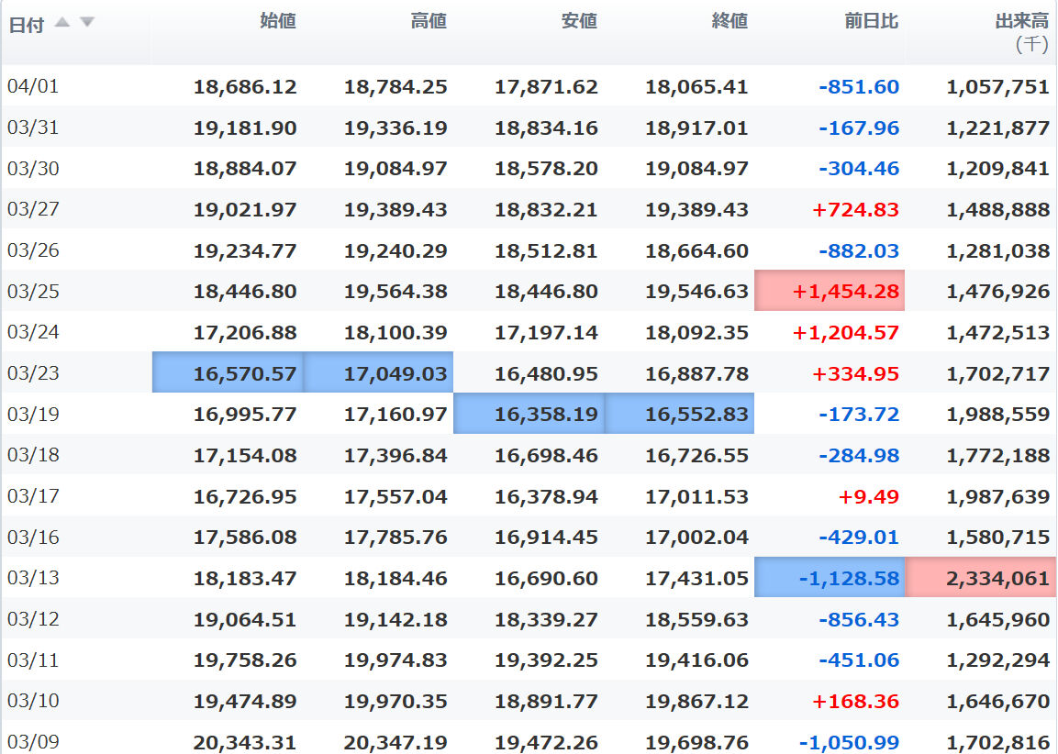Select the 03/23 date cell
The image size is (1058, 754).
33,373
